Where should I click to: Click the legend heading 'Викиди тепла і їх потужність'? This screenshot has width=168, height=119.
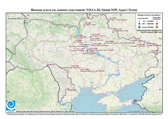(x=149, y=15)
